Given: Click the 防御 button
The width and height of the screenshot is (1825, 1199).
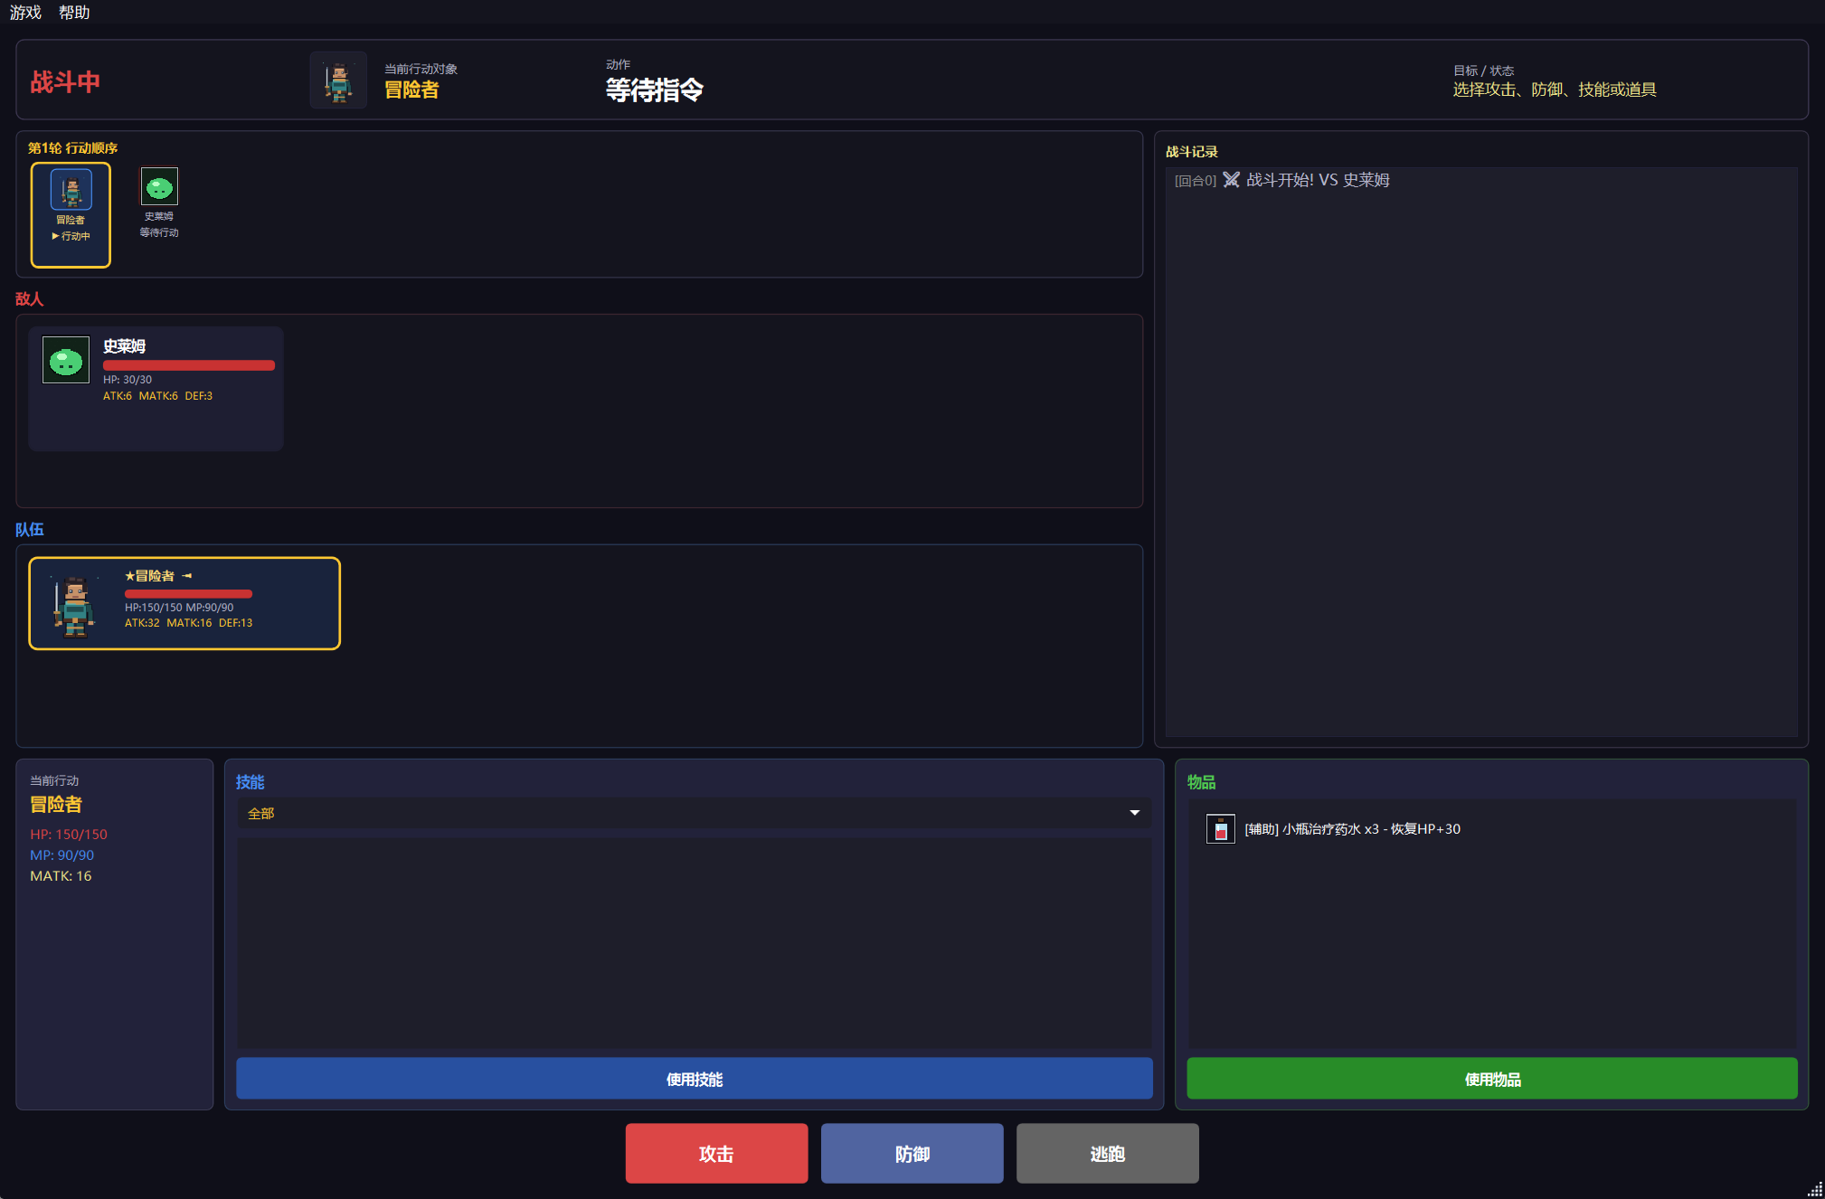Looking at the screenshot, I should point(912,1154).
